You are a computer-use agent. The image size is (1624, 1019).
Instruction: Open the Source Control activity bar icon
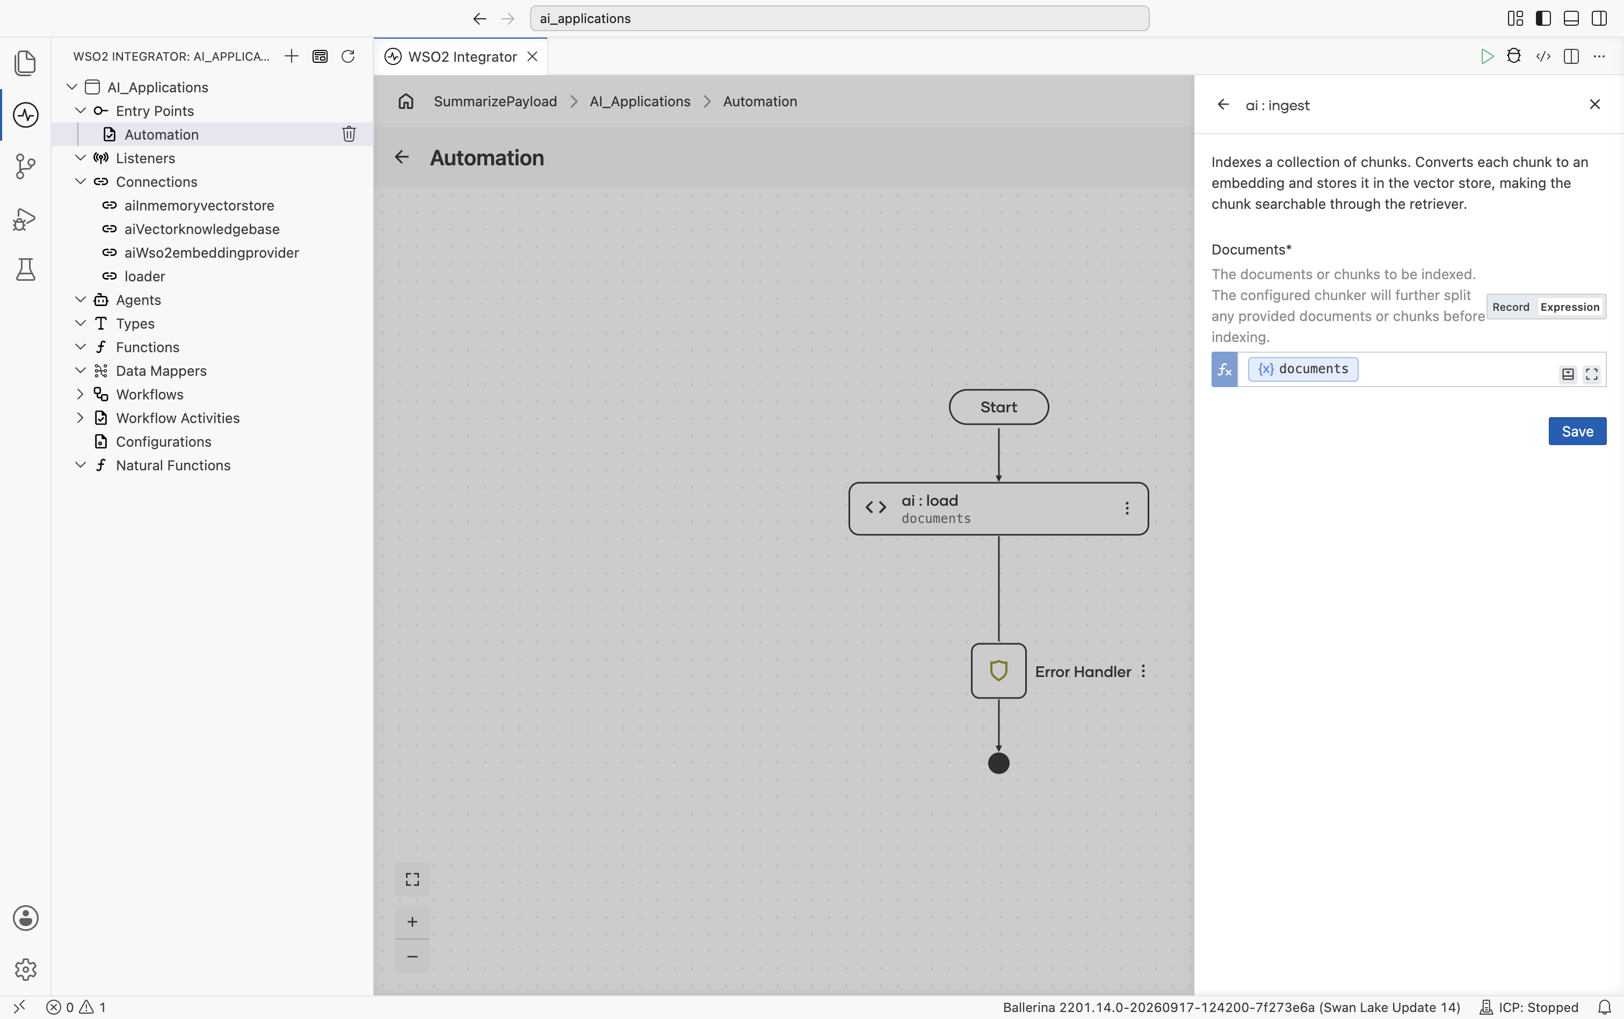[25, 166]
